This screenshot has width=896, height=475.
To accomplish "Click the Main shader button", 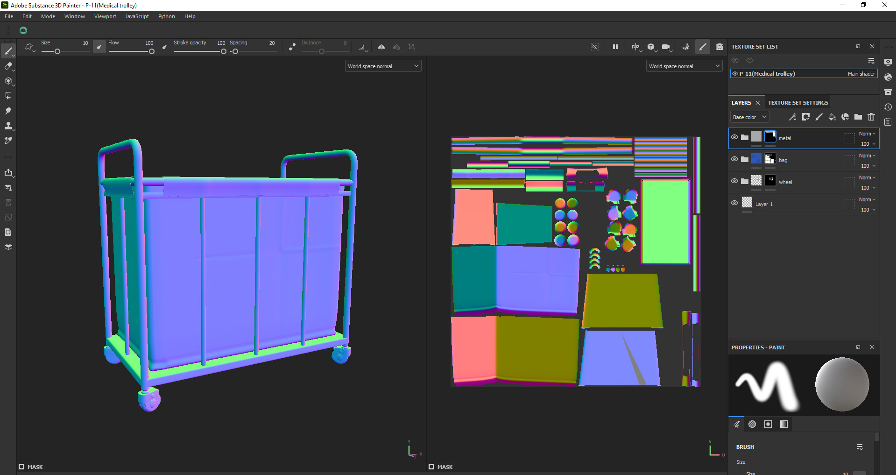I will coord(861,74).
